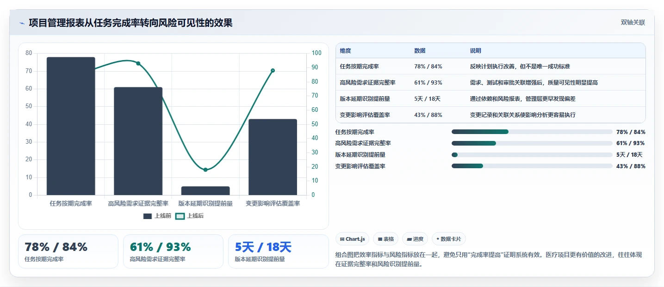The image size is (664, 287).
Task: Click table cell 版本延期识别提前量
Action: 365,99
